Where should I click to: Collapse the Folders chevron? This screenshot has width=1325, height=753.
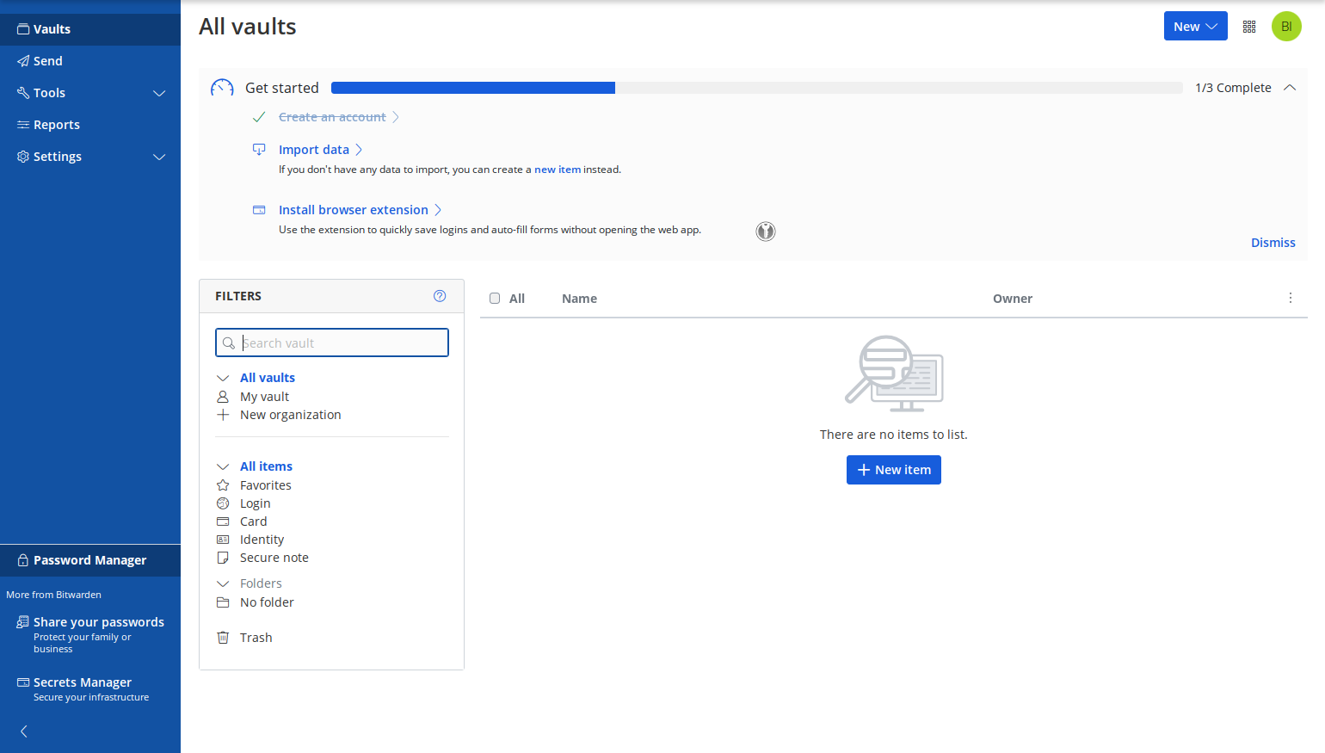[223, 583]
